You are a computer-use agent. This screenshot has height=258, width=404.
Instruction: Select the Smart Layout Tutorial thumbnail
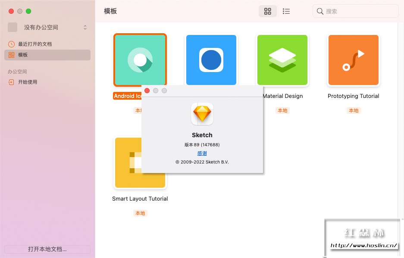point(128,163)
